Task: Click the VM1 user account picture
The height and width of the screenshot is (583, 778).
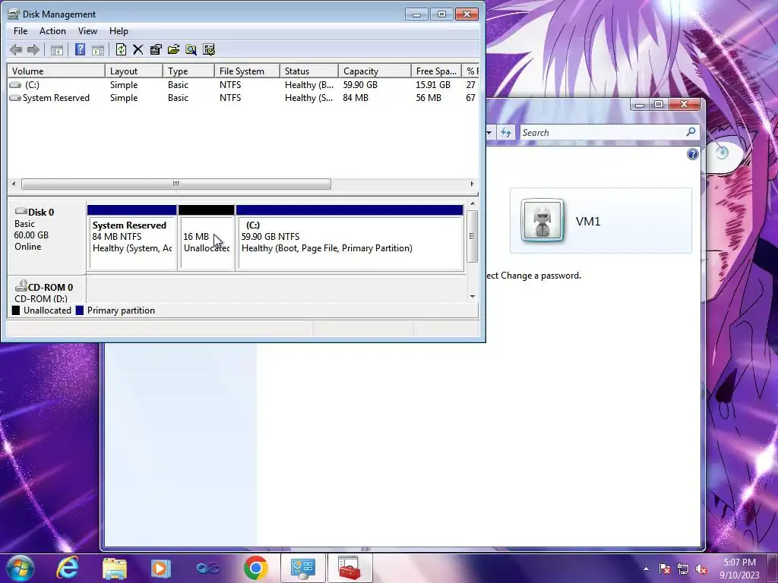Action: pos(542,220)
